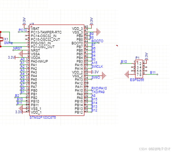Click the VBAT pin name

point(35,29)
